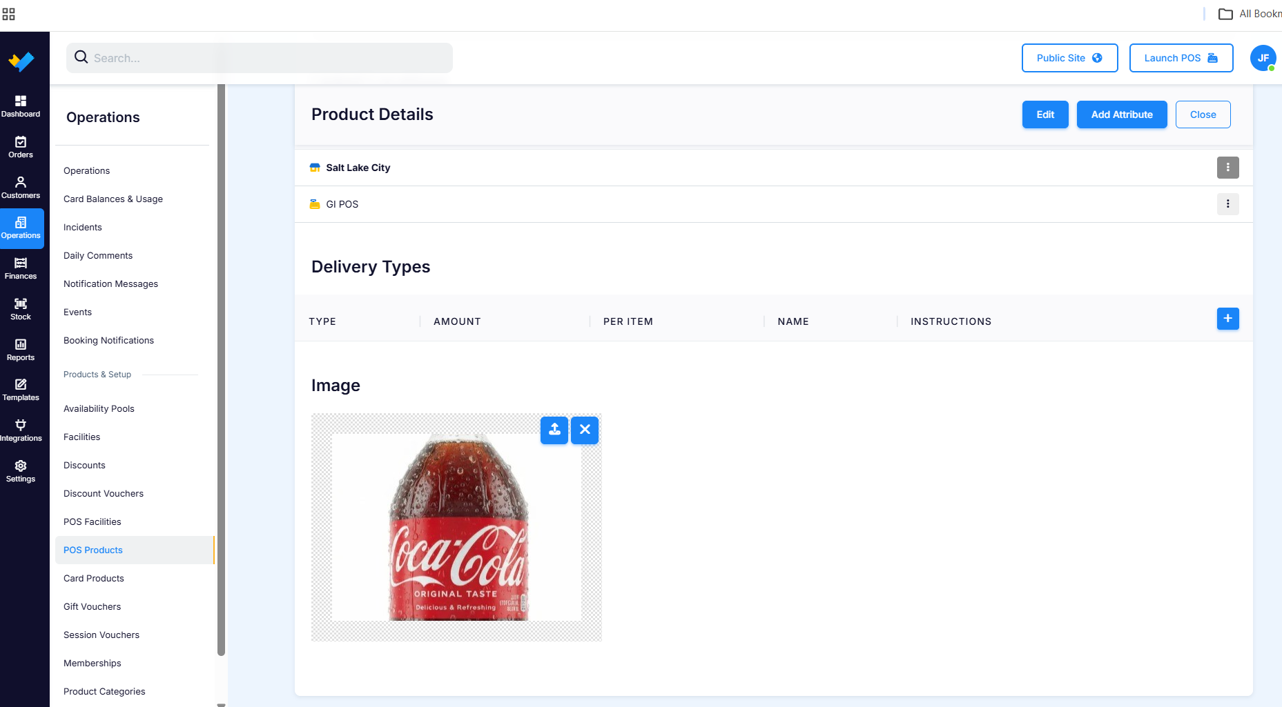The height and width of the screenshot is (707, 1282).
Task: Open the Stock section icon
Action: click(21, 310)
